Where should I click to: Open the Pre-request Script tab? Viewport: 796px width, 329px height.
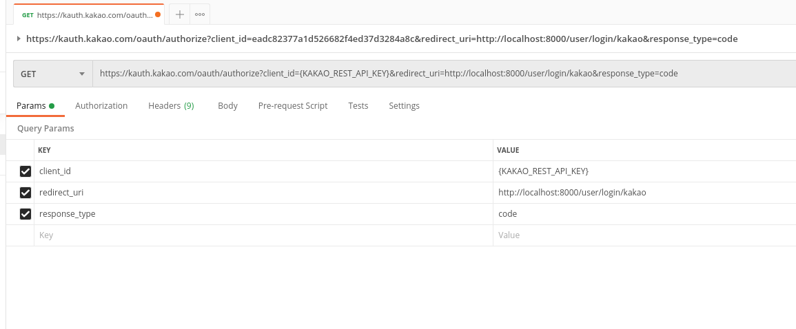coord(293,106)
